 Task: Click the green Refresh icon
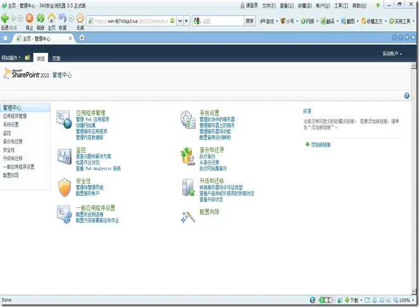[41, 18]
